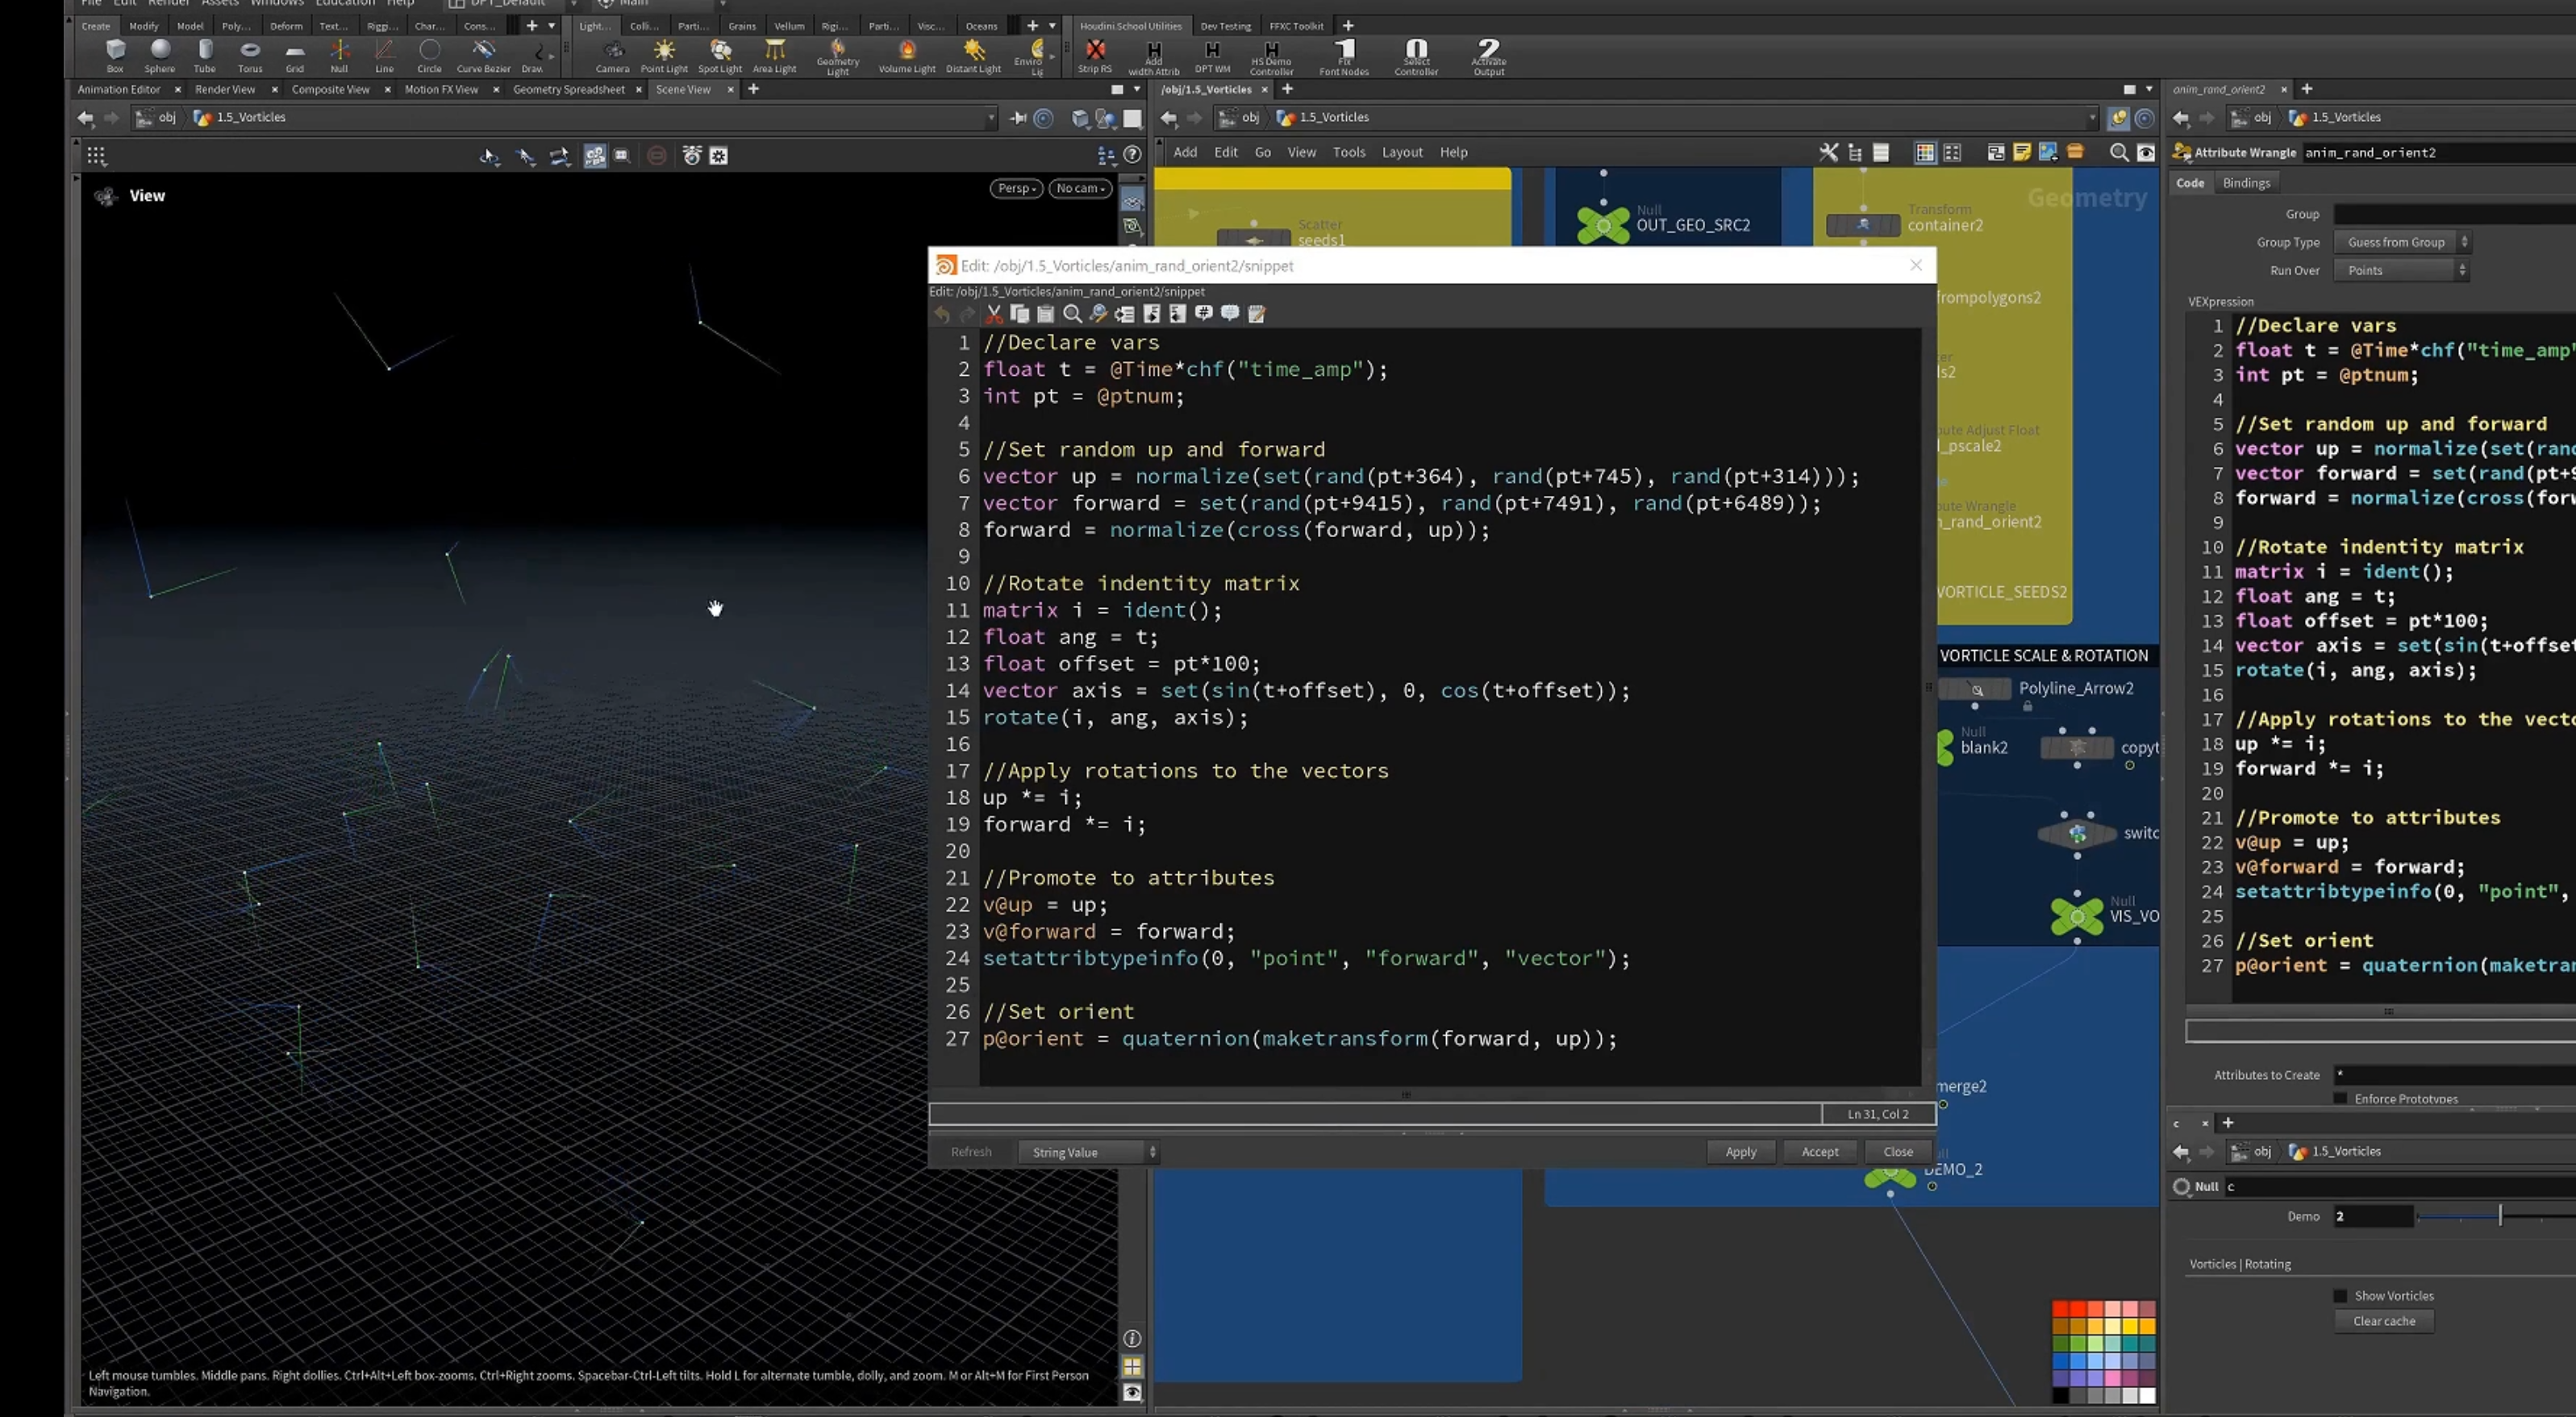Viewport: 2576px width, 1417px height.
Task: Switch to the Render View tab
Action: click(225, 89)
